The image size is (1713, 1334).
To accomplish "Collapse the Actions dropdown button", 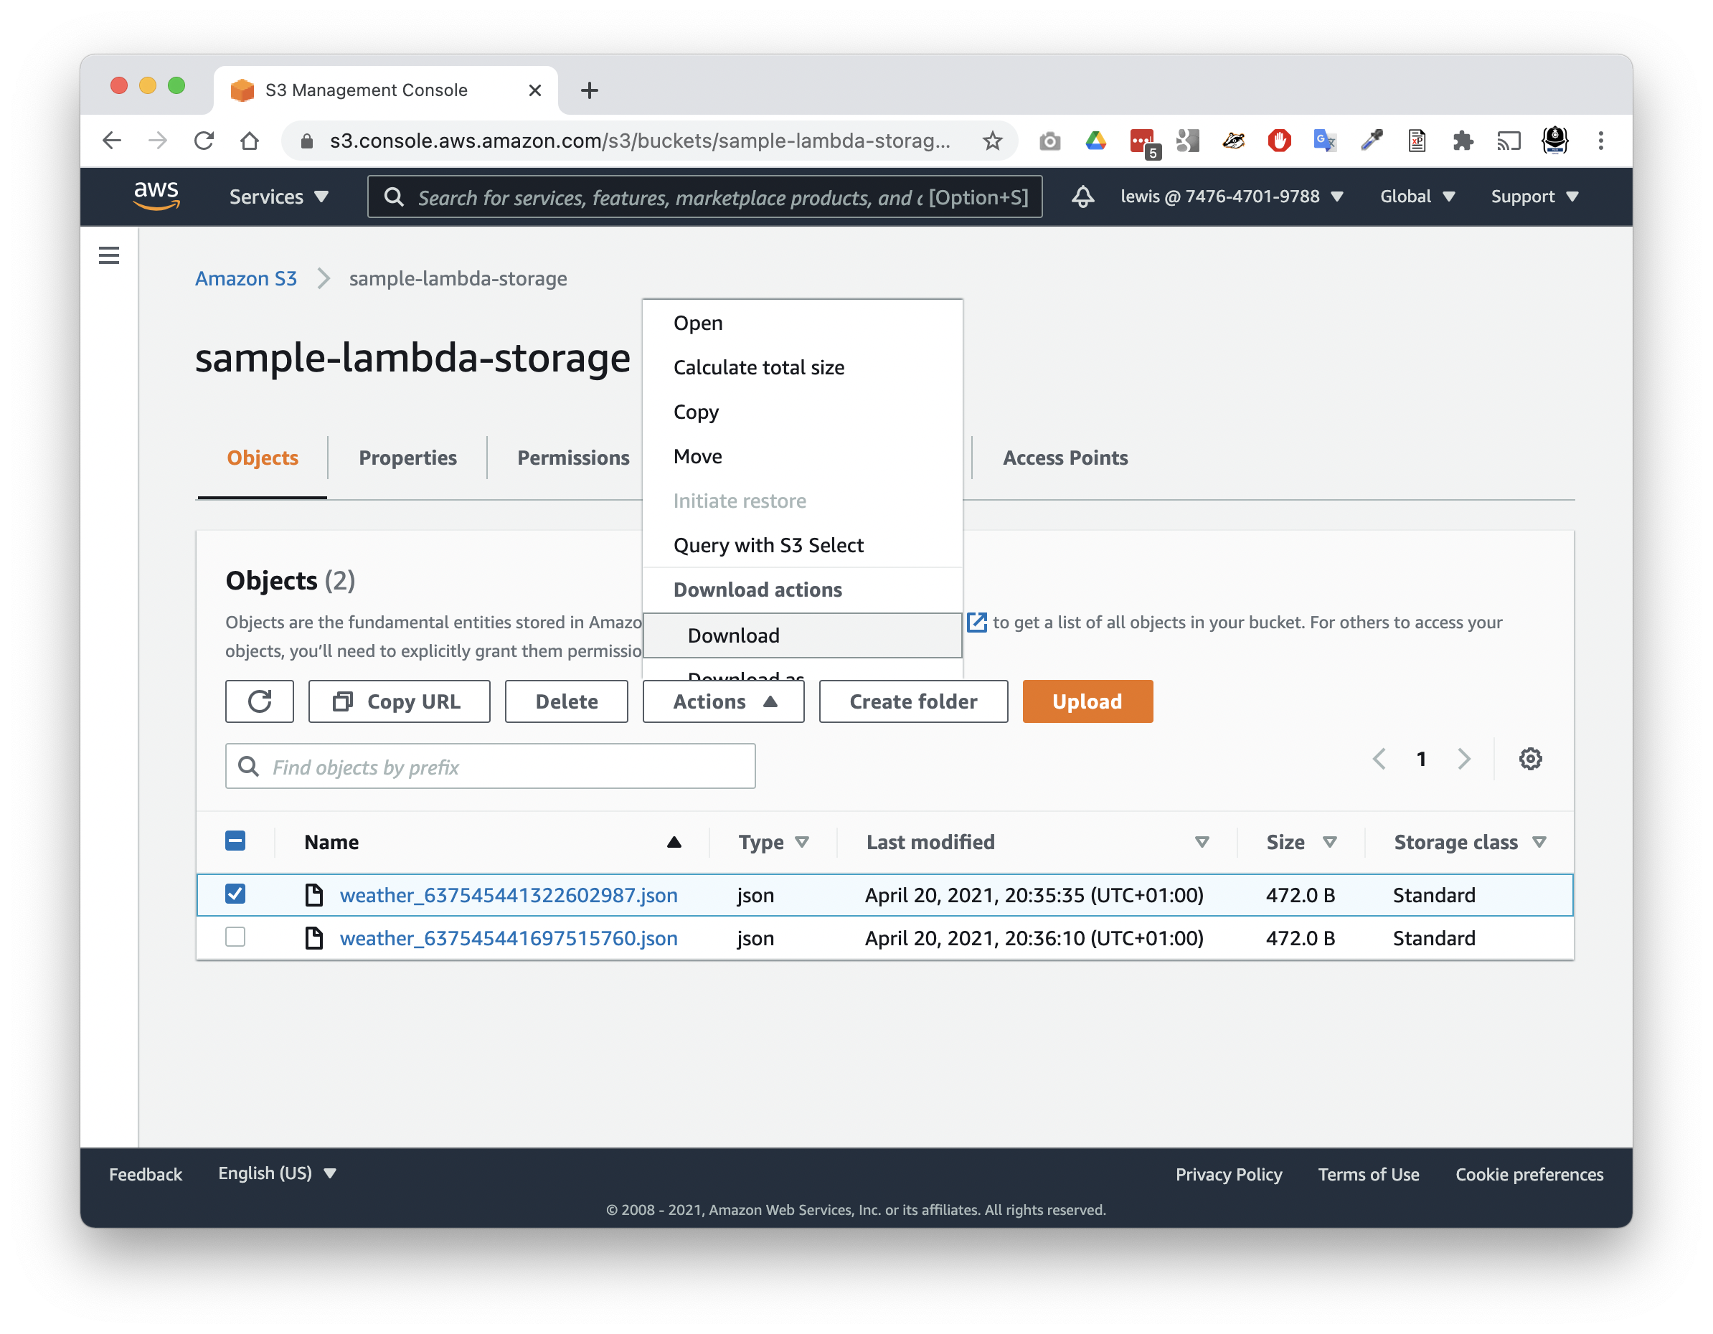I will [723, 701].
